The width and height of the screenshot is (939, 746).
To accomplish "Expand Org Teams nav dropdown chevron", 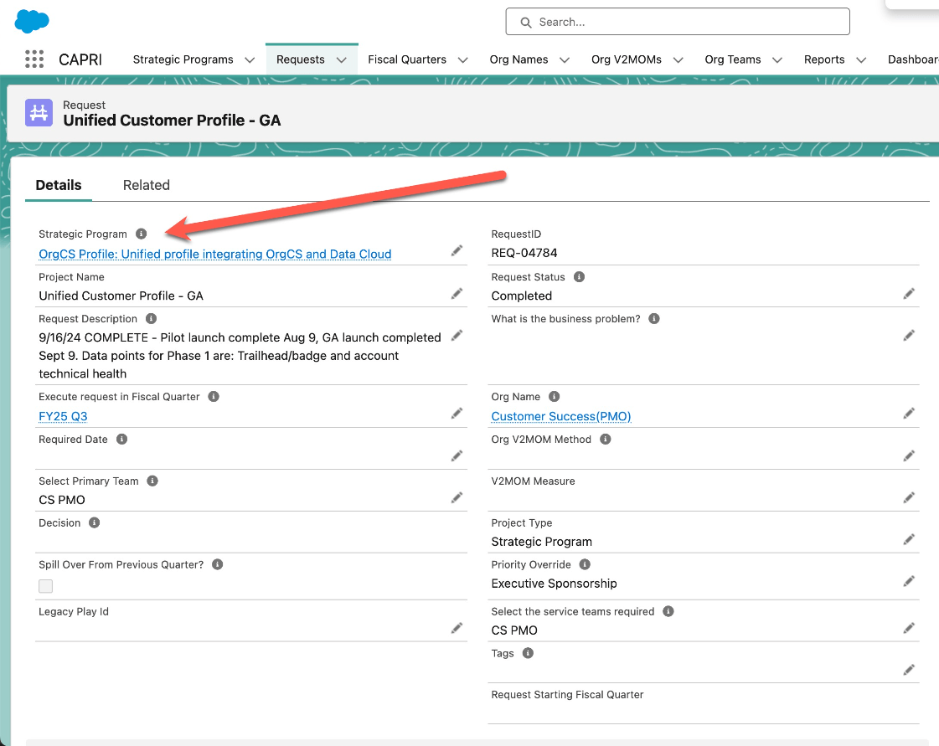I will tap(777, 60).
